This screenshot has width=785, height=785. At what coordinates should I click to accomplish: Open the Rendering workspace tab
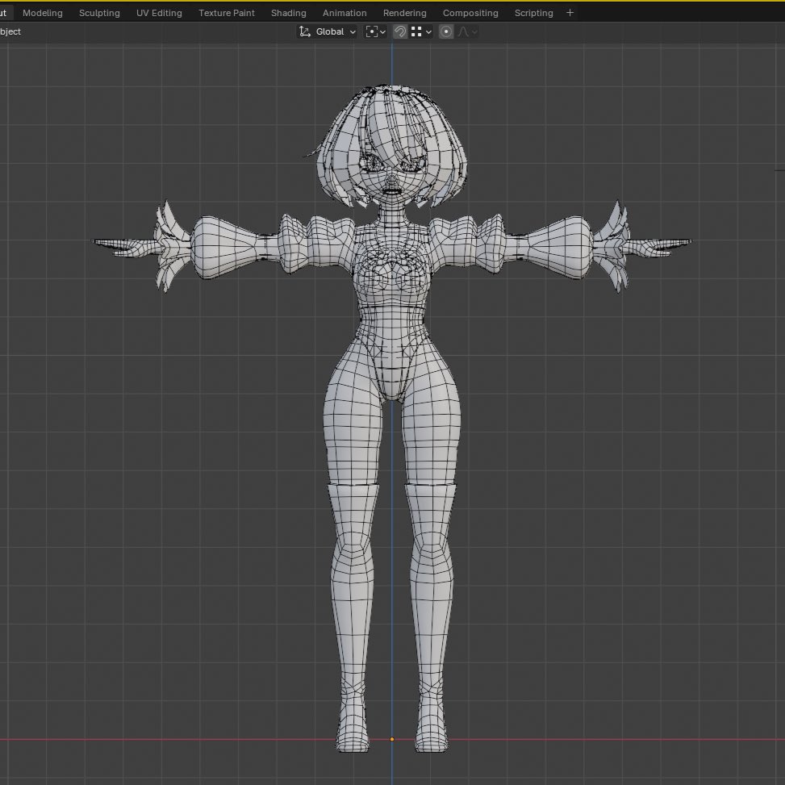point(404,13)
